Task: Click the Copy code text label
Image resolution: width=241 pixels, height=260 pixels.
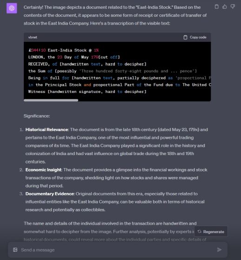Action: pos(198,37)
